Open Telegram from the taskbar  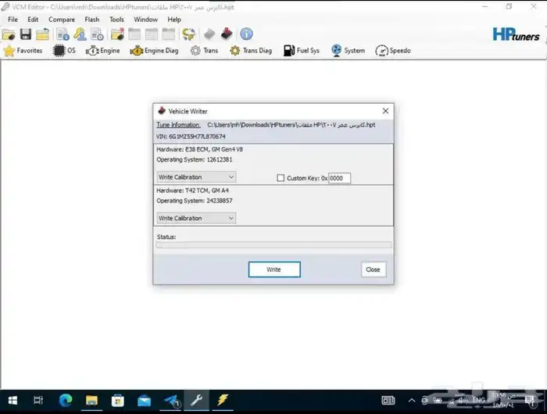tap(170, 401)
